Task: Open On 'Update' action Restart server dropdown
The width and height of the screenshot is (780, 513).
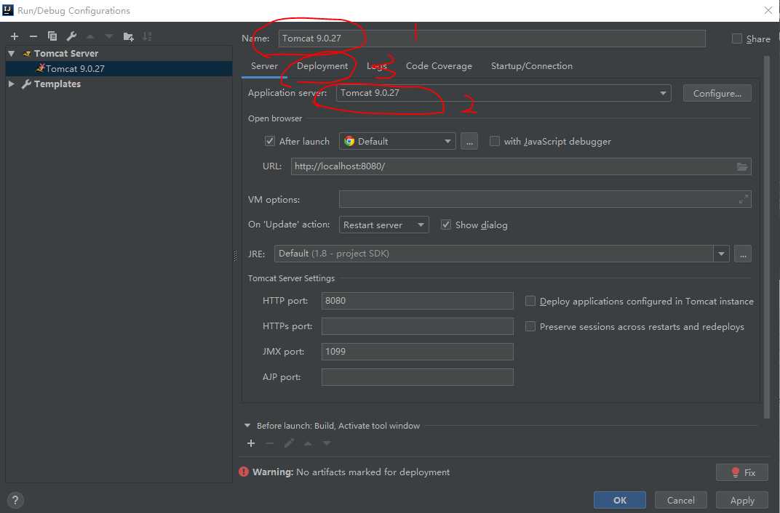Action: pyautogui.click(x=383, y=225)
